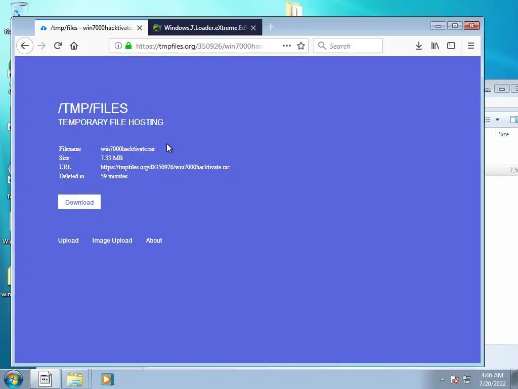Go back with the browser Back arrow
The width and height of the screenshot is (518, 389).
25,46
